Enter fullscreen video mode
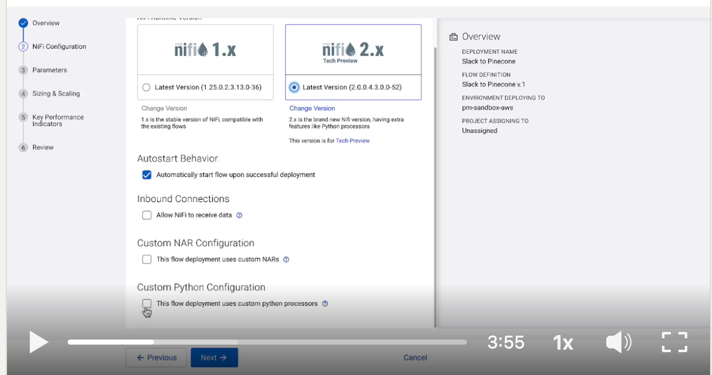The width and height of the screenshot is (712, 375). pyautogui.click(x=674, y=342)
